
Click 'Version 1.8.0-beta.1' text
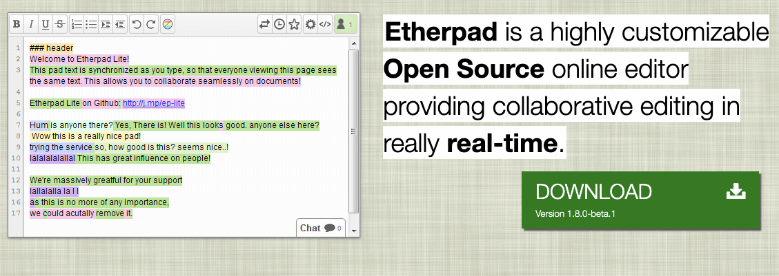pyautogui.click(x=575, y=213)
